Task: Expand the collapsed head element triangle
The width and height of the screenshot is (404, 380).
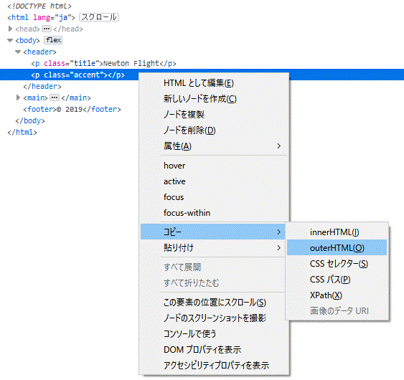Action: click(x=10, y=29)
